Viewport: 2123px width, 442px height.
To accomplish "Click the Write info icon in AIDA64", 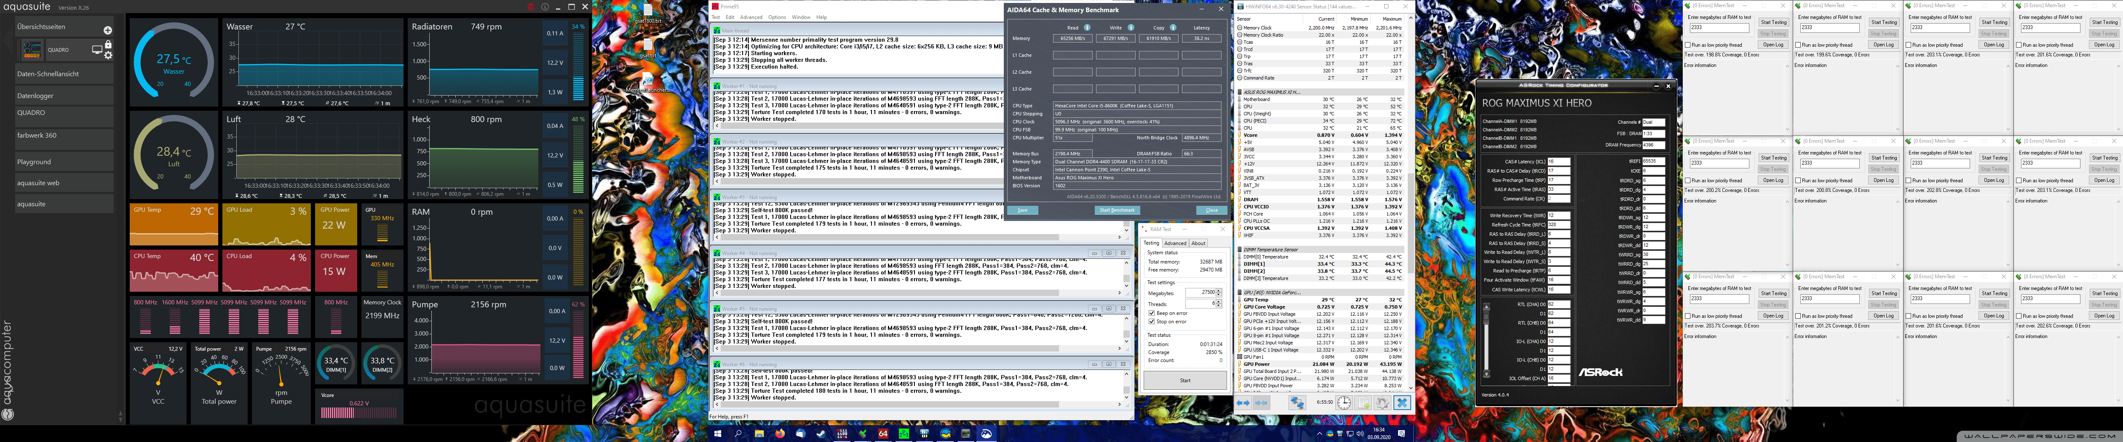I will [x=1131, y=27].
